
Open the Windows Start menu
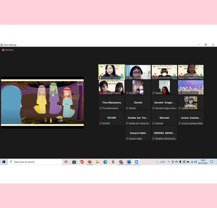(4, 162)
